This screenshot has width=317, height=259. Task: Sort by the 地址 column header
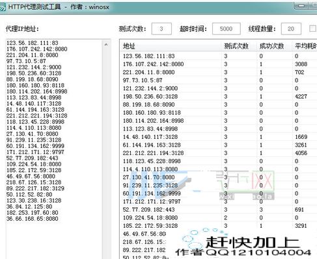(x=171, y=46)
